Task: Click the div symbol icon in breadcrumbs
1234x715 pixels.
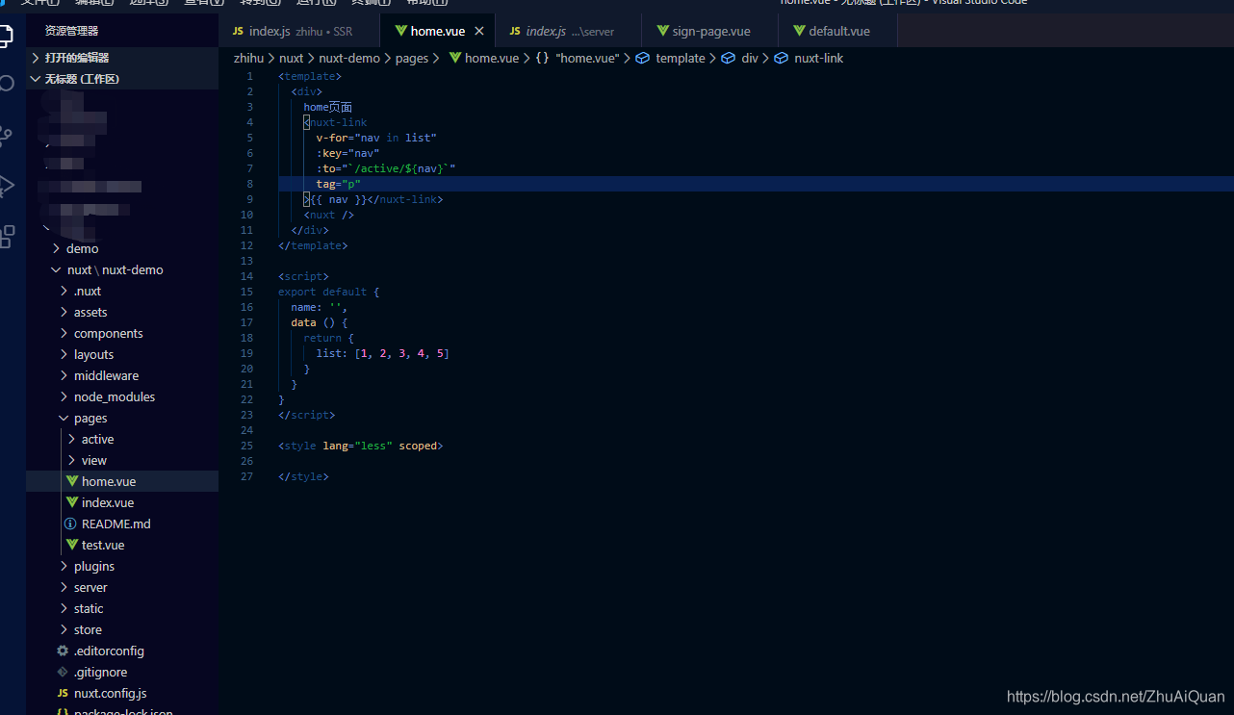Action: point(729,58)
